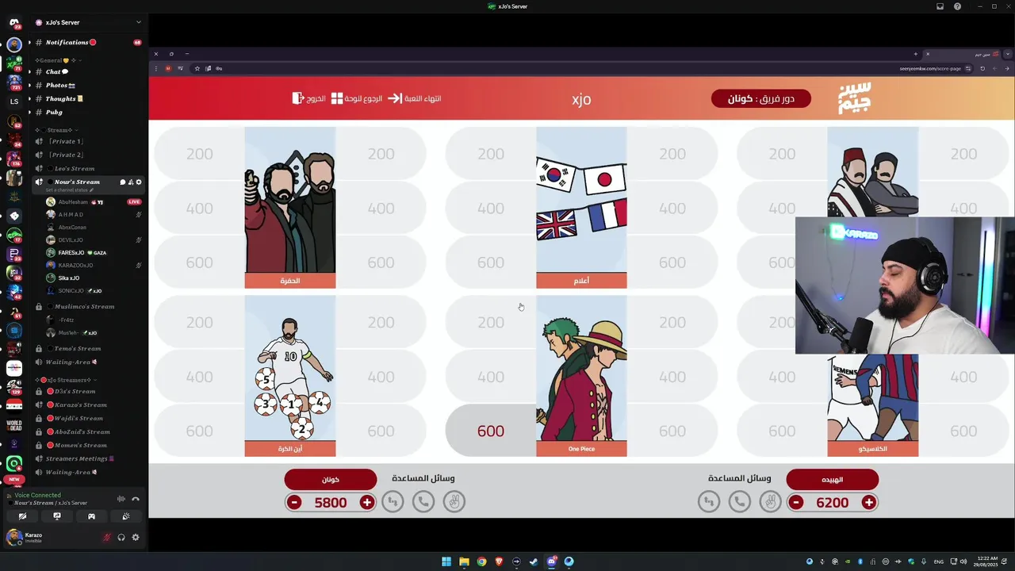Open the Thoughts text channel
Image resolution: width=1015 pixels, height=571 pixels.
[x=87, y=98]
